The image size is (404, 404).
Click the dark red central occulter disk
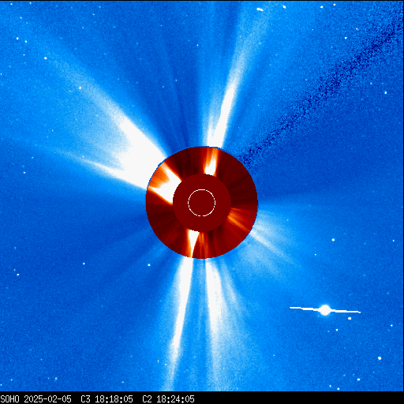[x=202, y=203]
